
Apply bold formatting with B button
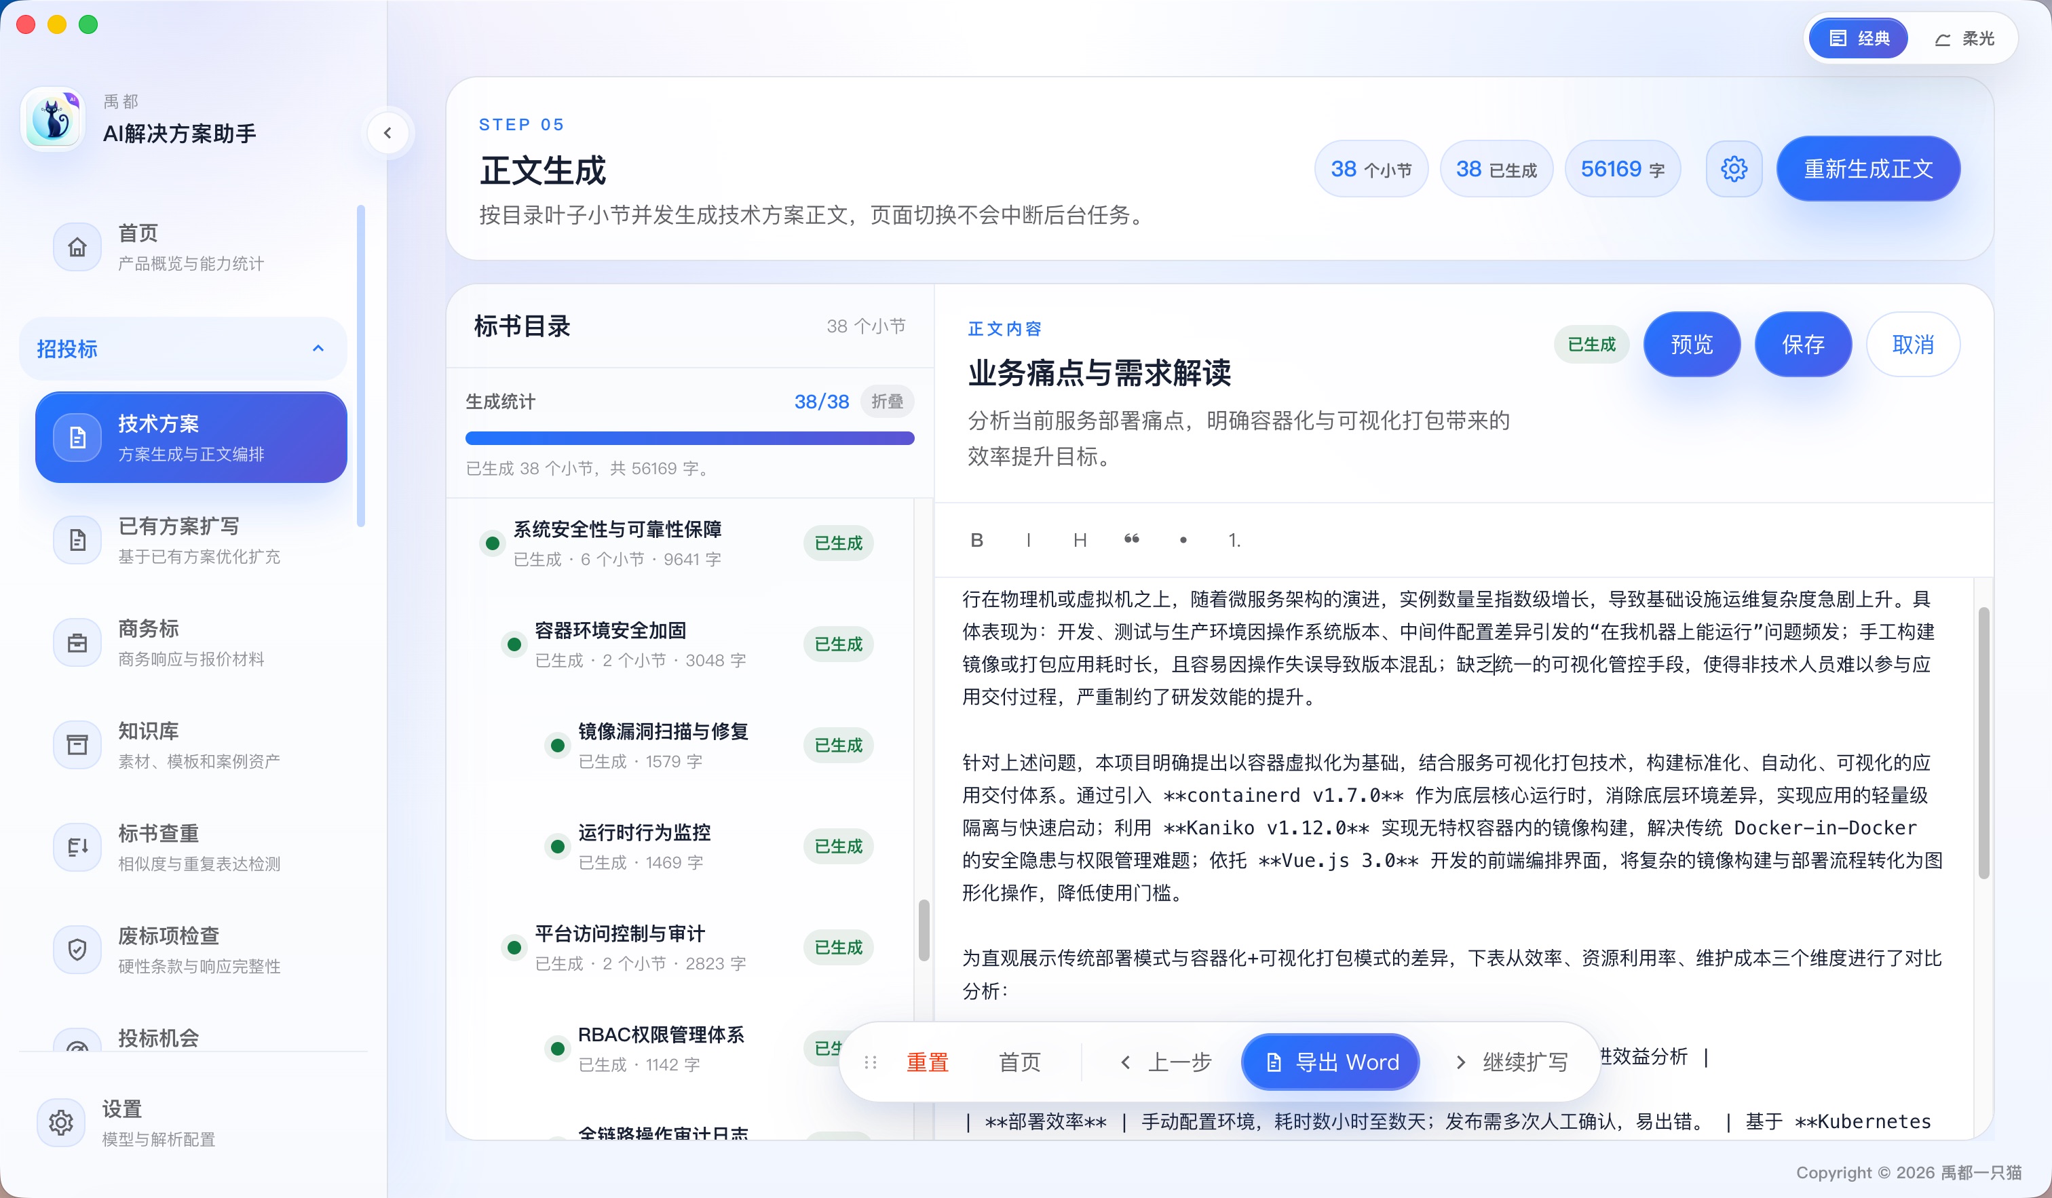[977, 539]
